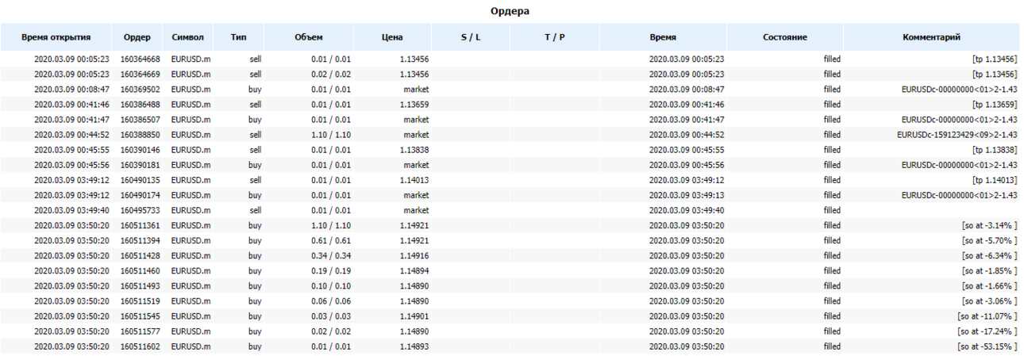Image resolution: width=1024 pixels, height=360 pixels.
Task: Select order number 160511361
Action: pos(140,225)
